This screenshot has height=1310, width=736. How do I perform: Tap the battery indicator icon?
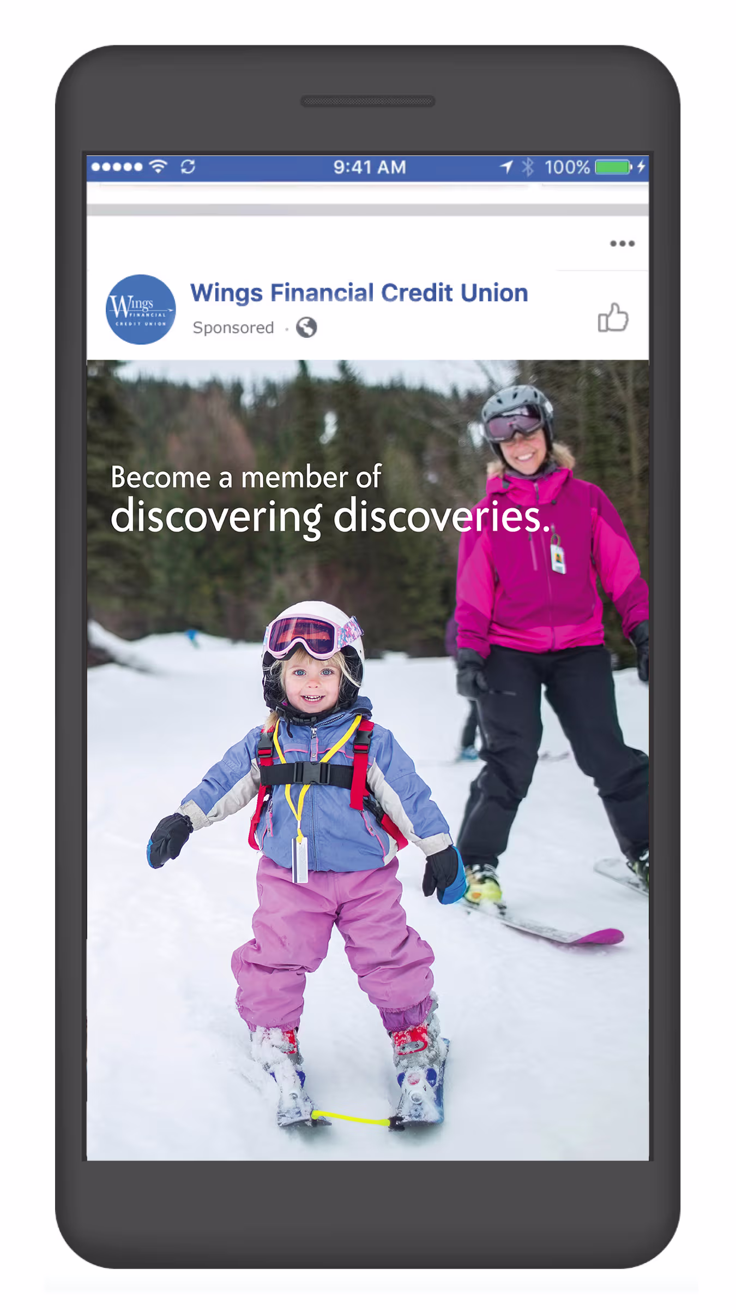click(614, 167)
